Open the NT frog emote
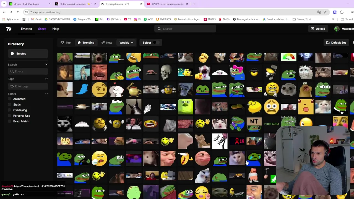Screen dimensions: 354x199 254,124
